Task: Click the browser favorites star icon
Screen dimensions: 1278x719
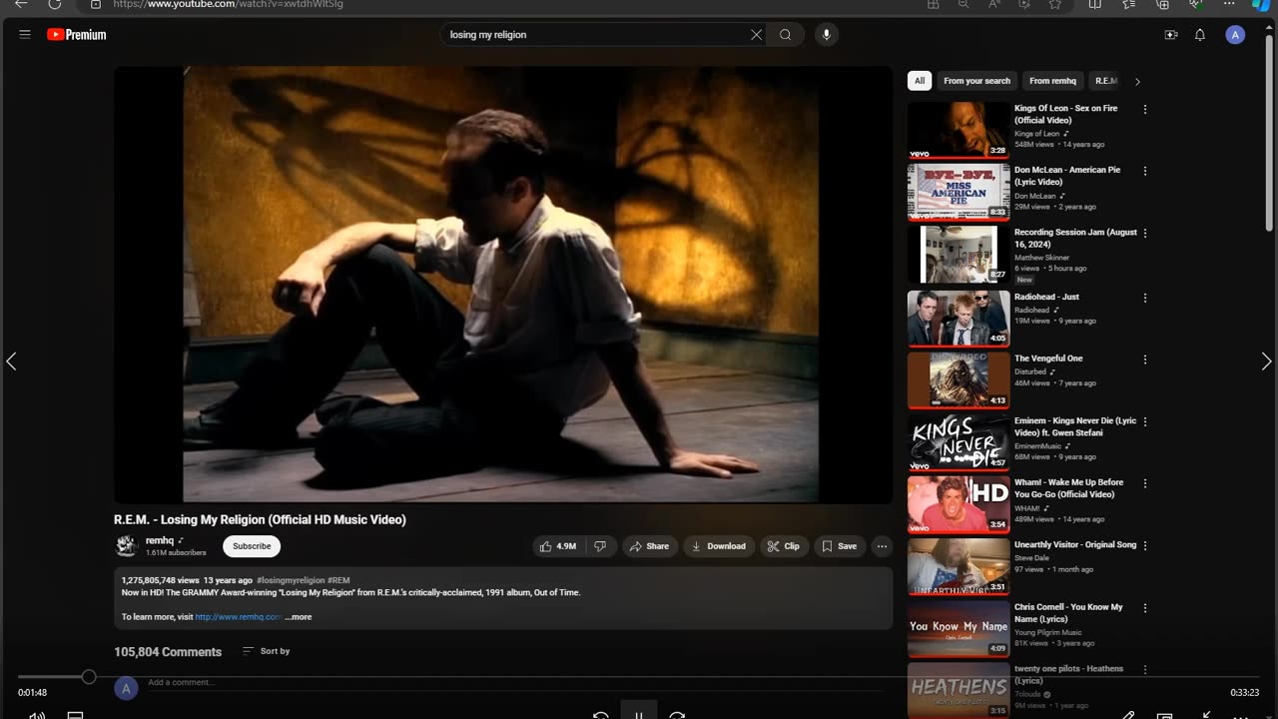Action: (x=1054, y=4)
